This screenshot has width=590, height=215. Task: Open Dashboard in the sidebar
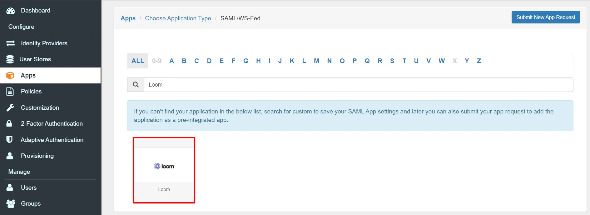pyautogui.click(x=36, y=11)
